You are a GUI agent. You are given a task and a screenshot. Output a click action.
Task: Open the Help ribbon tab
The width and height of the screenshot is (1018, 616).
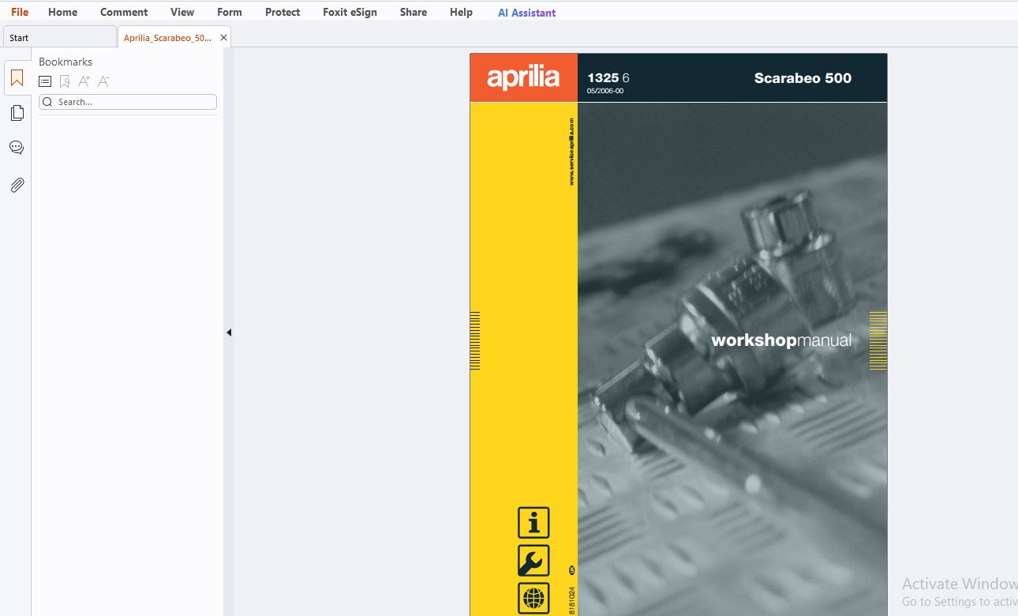[461, 12]
